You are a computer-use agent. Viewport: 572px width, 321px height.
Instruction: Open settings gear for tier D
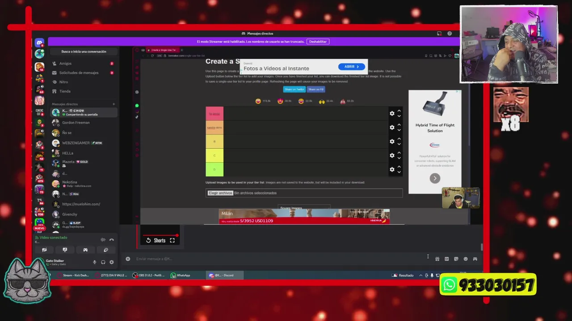point(392,169)
